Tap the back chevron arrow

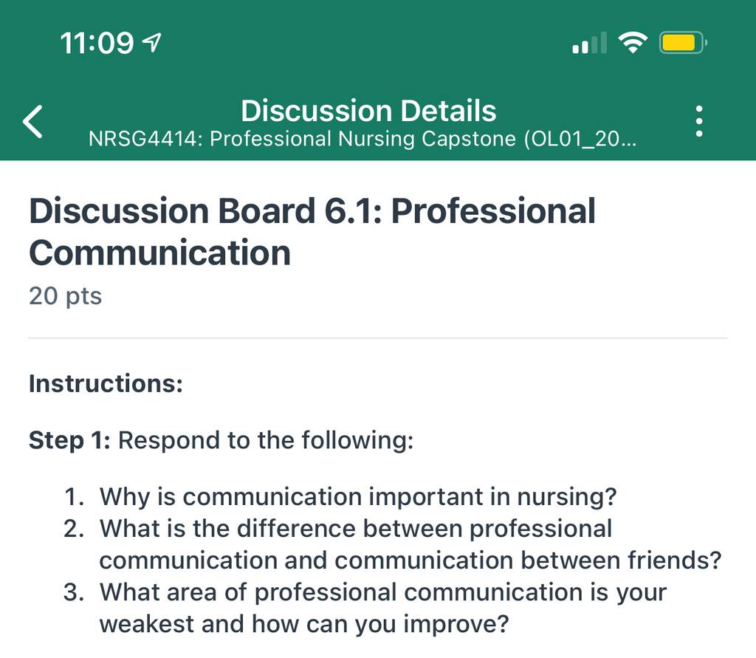point(32,122)
